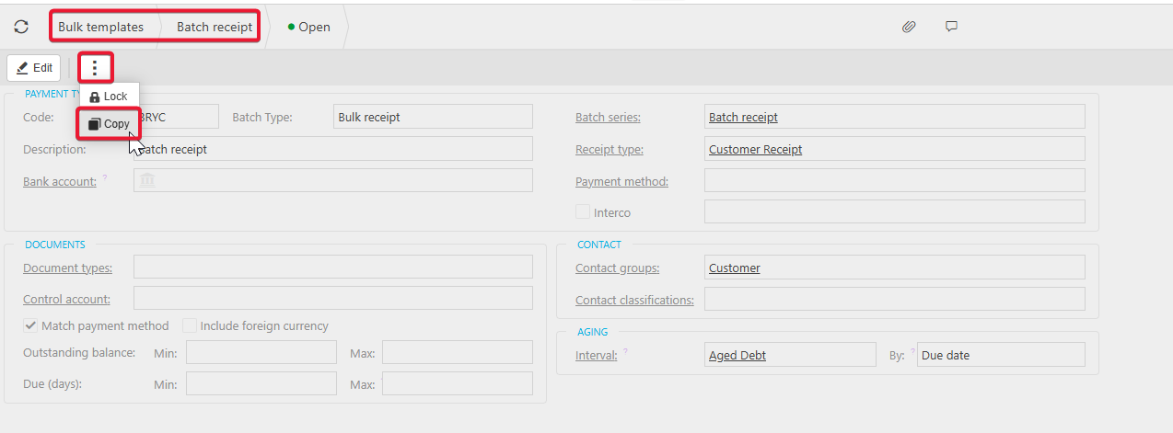Open the Contact groups label link
The image size is (1173, 433).
tap(617, 268)
